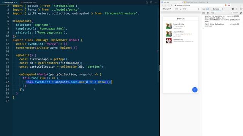Activate the inspect element picker
Screen dimensions: 243x136
pos(204,9)
